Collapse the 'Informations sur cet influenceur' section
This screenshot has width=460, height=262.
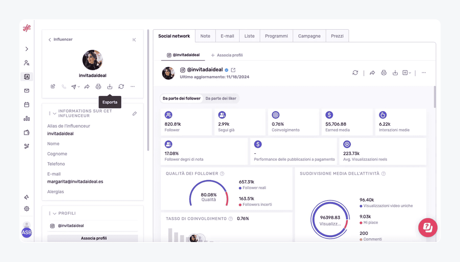pos(55,114)
